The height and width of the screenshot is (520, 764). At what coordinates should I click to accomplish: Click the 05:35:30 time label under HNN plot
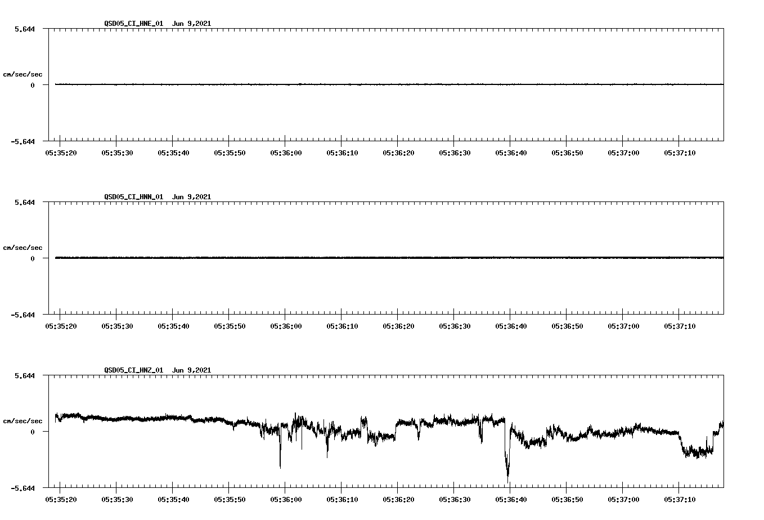pyautogui.click(x=117, y=326)
